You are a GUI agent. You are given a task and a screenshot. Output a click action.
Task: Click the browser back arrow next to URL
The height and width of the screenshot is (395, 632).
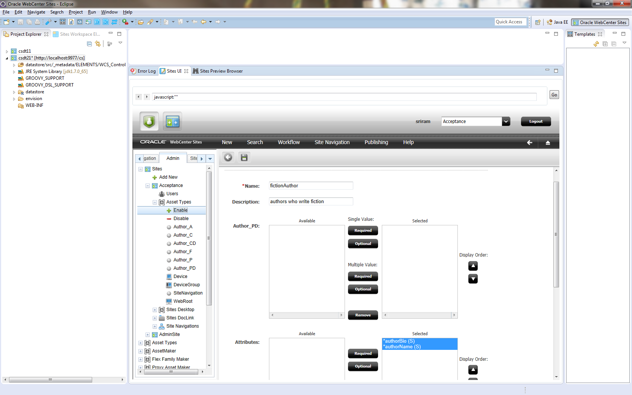click(x=138, y=97)
